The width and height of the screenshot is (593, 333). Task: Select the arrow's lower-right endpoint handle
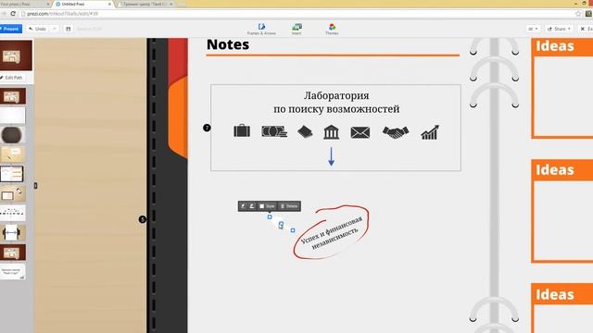point(293,230)
